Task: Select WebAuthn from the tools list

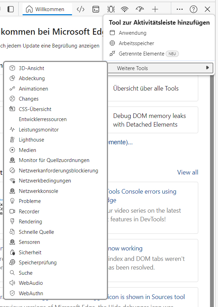Action: (30, 293)
